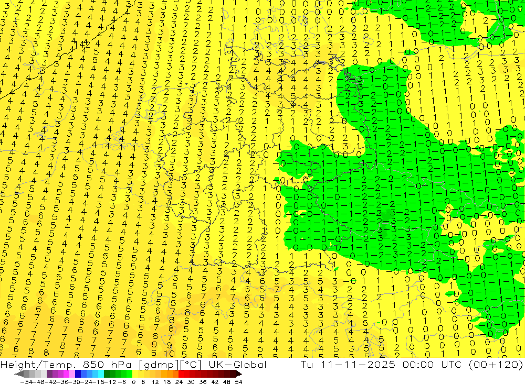Click the '(00+120)' forecast hour text

(495, 364)
